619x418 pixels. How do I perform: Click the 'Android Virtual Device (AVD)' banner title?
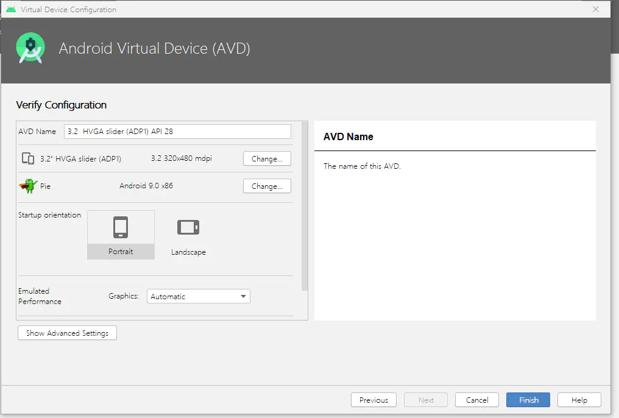154,49
